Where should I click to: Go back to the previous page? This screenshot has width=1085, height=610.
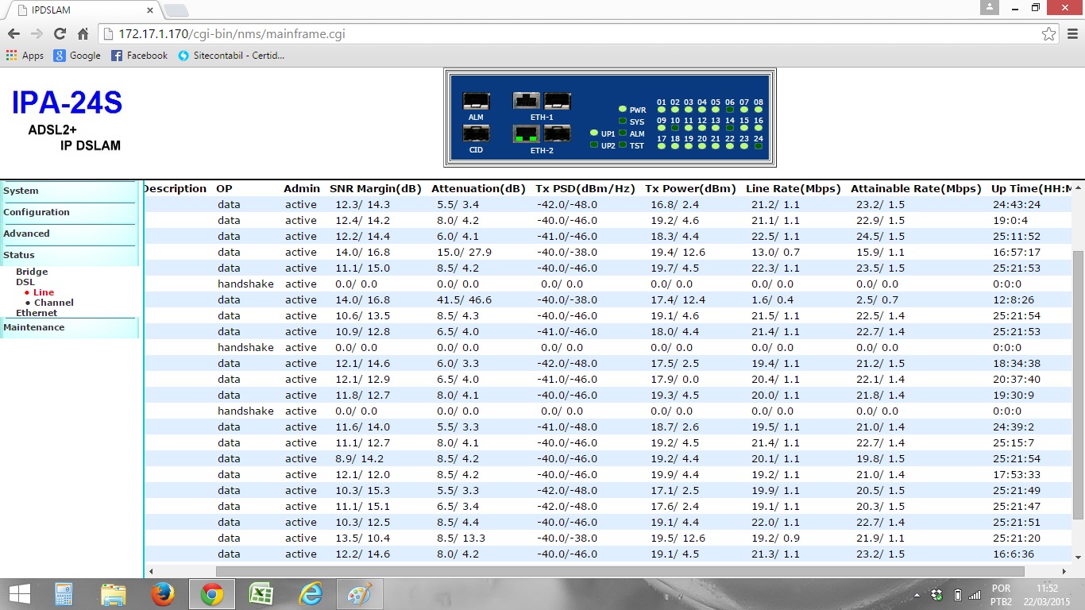pos(14,34)
